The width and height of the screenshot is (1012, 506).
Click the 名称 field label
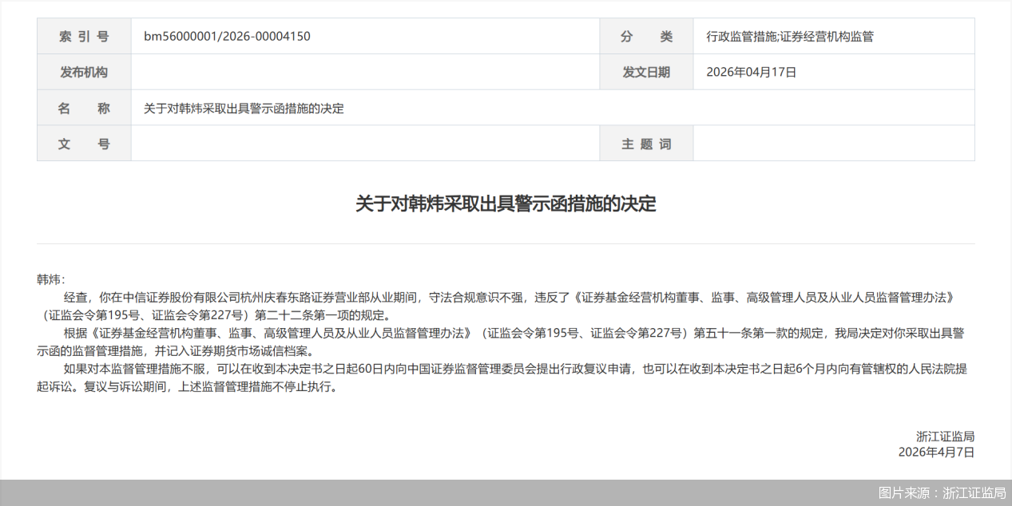(x=84, y=108)
